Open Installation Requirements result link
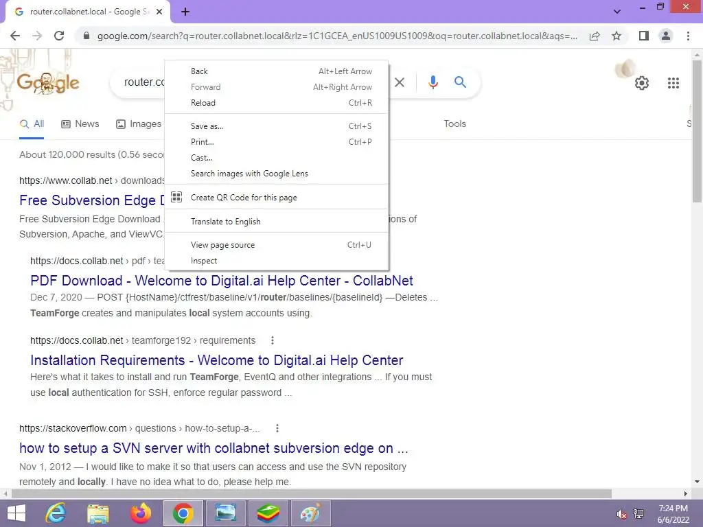703x527 pixels. click(x=216, y=360)
